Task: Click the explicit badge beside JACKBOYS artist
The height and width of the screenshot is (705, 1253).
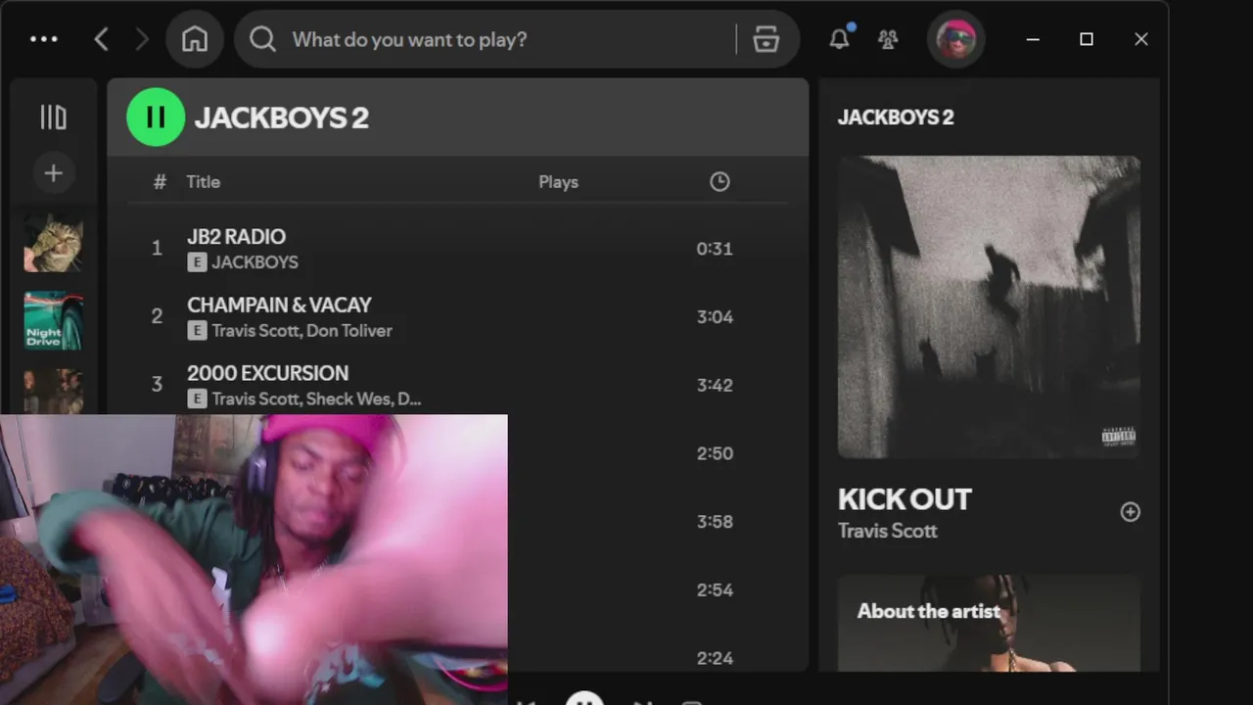Action: [197, 262]
